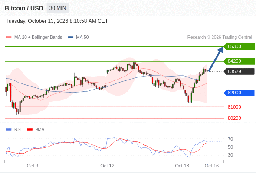Click the Oct 16 date axis label
The height and width of the screenshot is (173, 256).
tap(212, 166)
